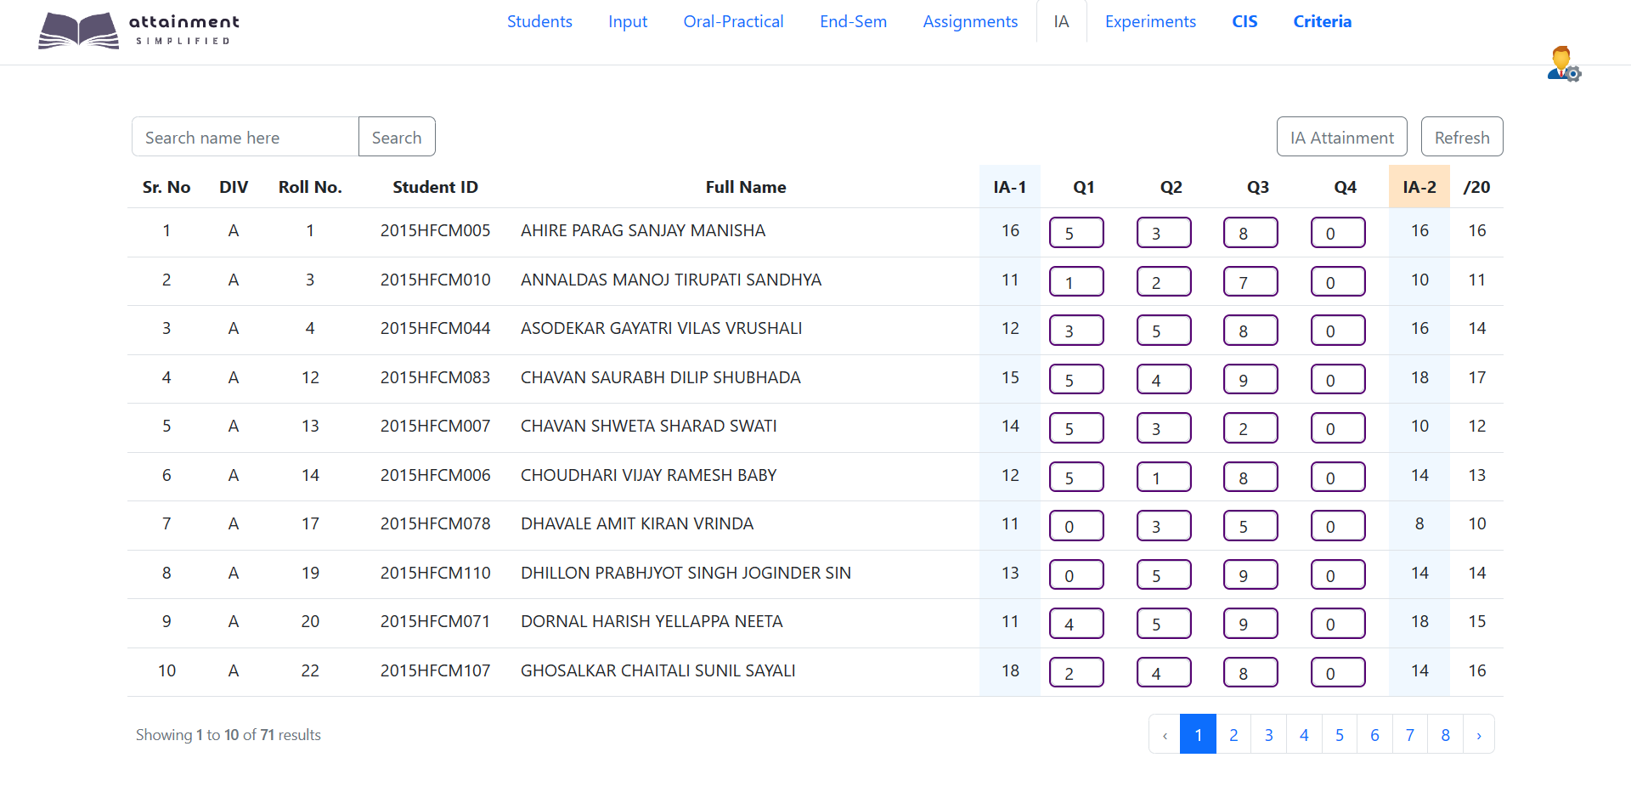Go to results page 3
Screen dimensions: 1631x786
(1268, 733)
